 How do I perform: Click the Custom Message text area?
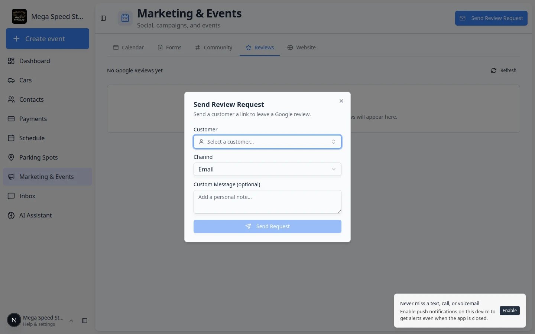267,202
